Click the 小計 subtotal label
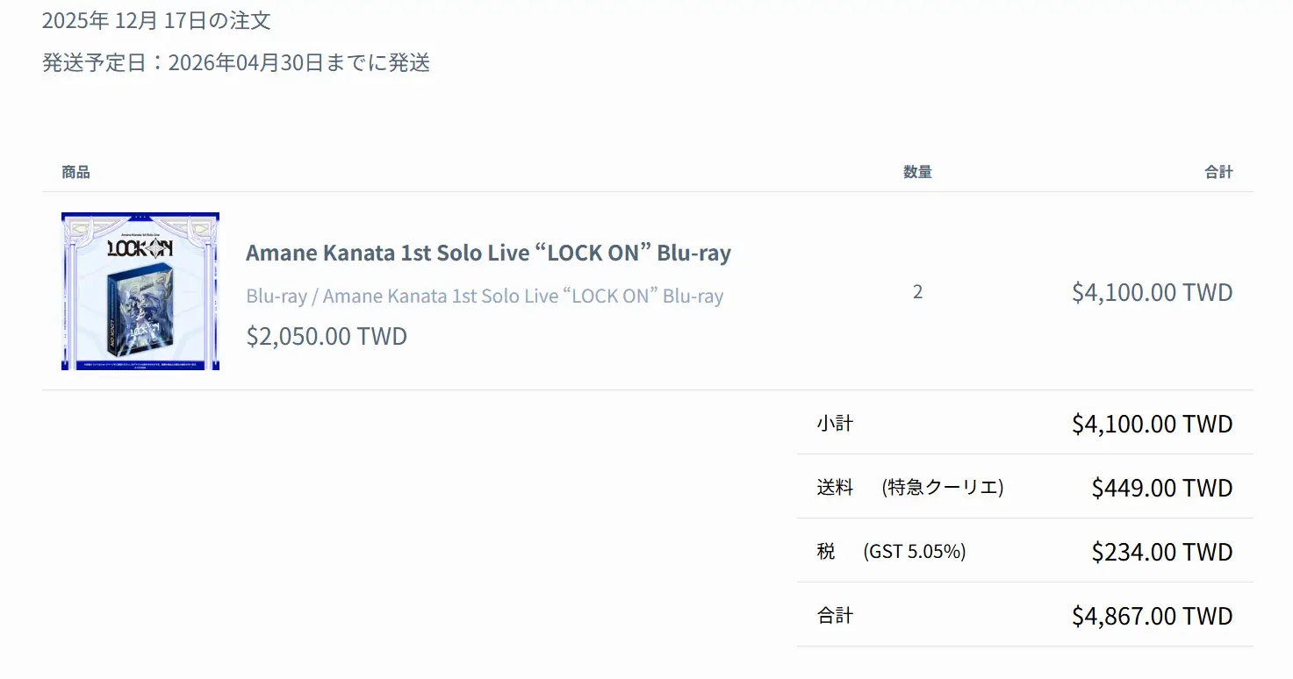 (835, 424)
